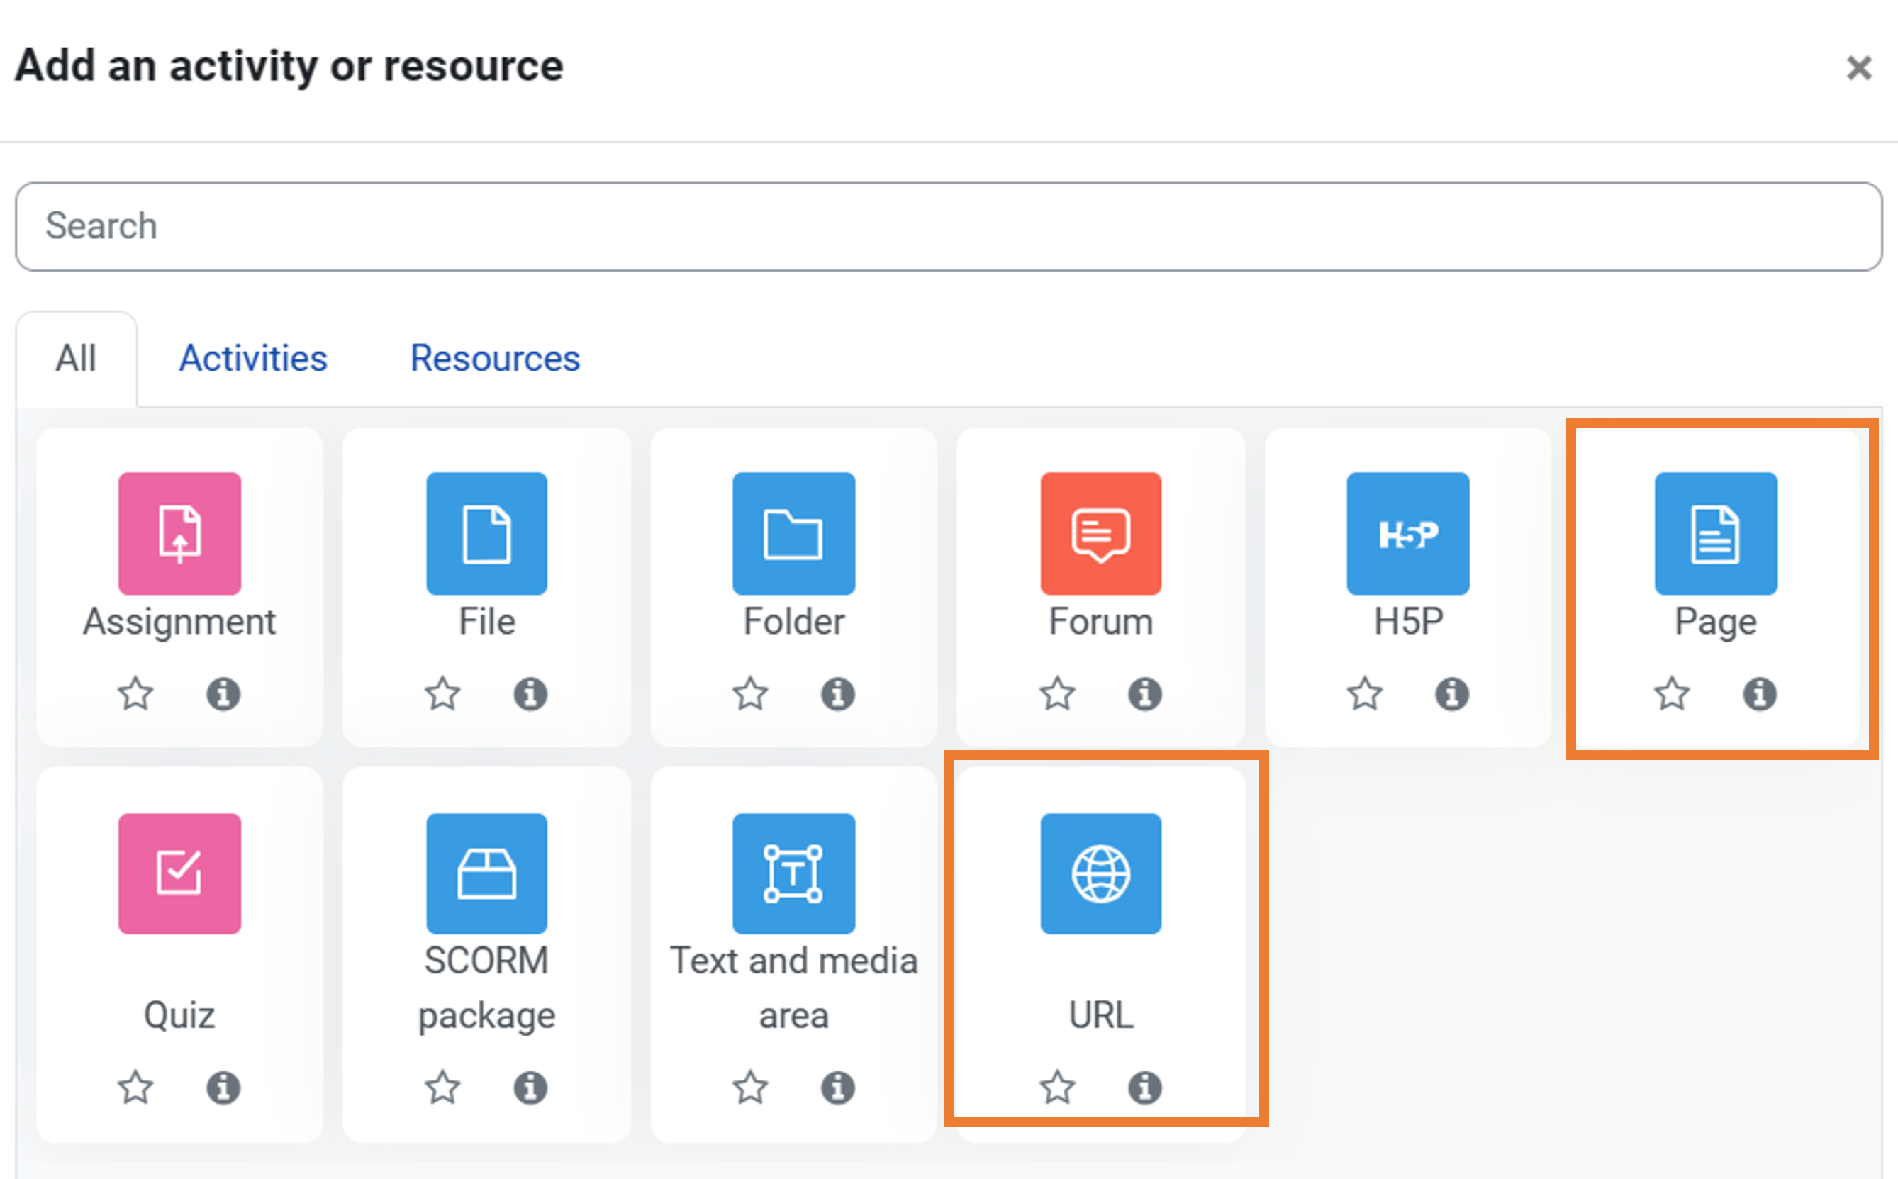The image size is (1898, 1179).
Task: Add a Text and media area
Action: 793,873
